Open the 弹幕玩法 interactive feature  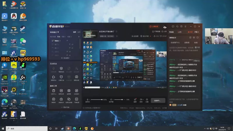tap(54, 78)
